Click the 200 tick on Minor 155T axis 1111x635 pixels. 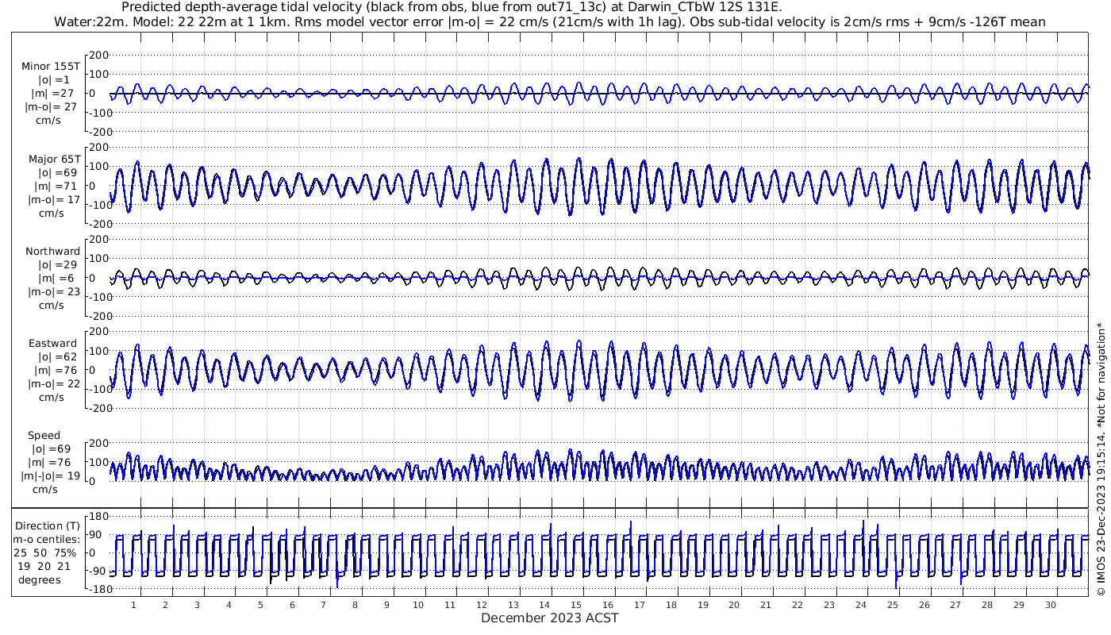(x=98, y=55)
